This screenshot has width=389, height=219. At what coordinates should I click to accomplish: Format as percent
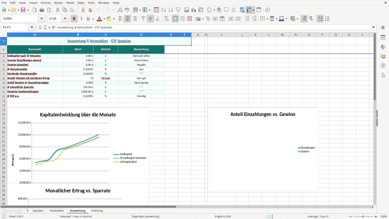point(208,19)
